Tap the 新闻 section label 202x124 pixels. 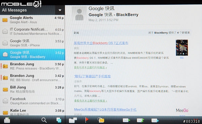76,33
